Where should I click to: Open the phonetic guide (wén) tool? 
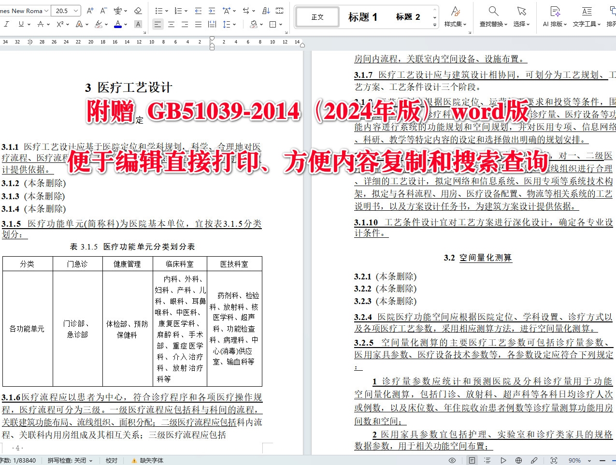[117, 11]
